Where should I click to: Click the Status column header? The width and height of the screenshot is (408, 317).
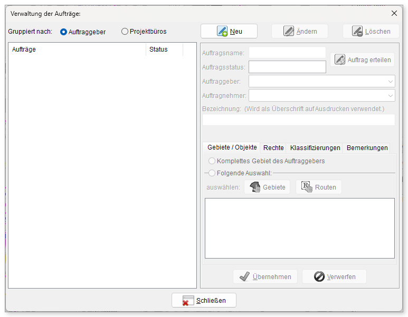coord(165,49)
